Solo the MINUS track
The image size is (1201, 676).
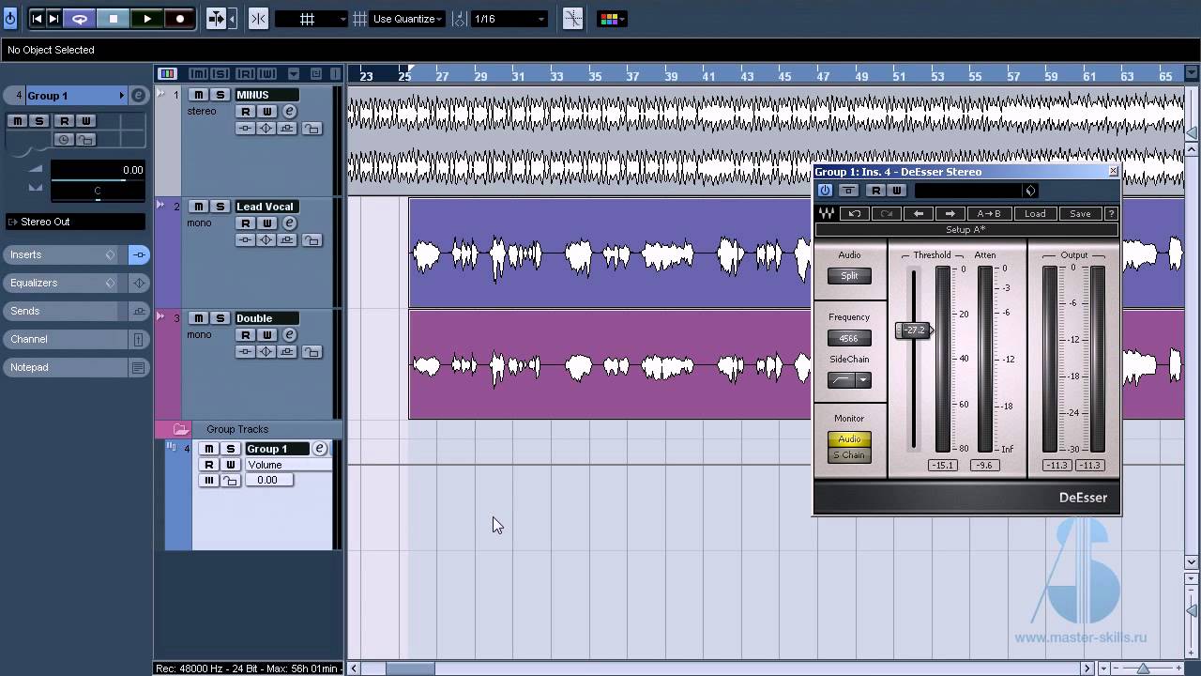click(x=220, y=95)
